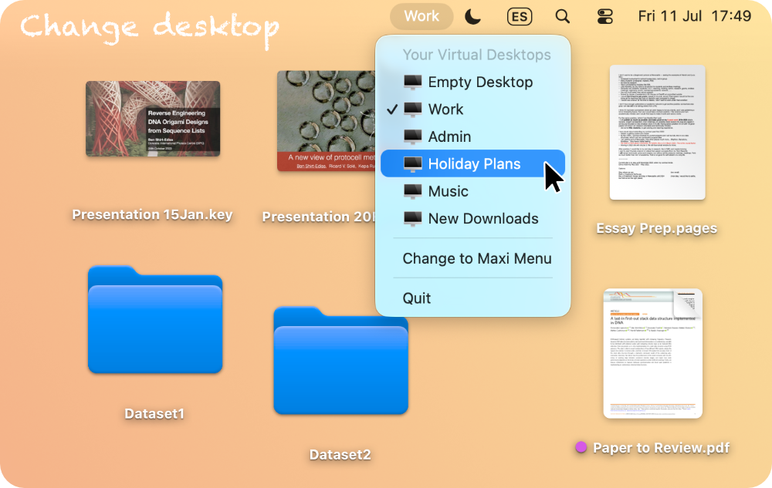The width and height of the screenshot is (772, 488).
Task: Select New Downloads desktop
Action: [x=472, y=219]
